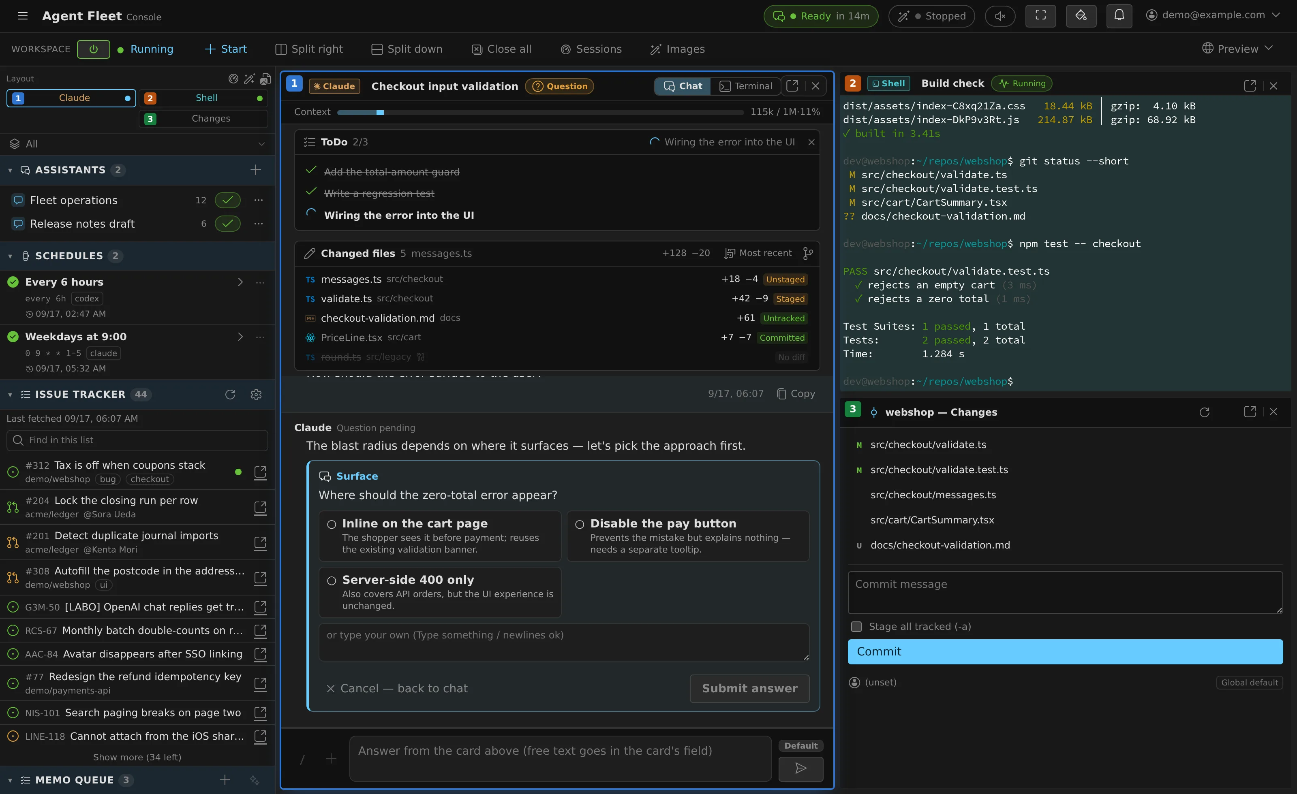
Task: Click the Default mode badge
Action: [800, 746]
